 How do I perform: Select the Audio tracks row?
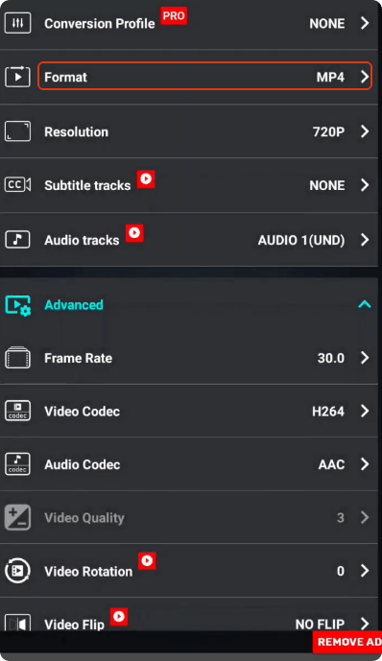[189, 240]
